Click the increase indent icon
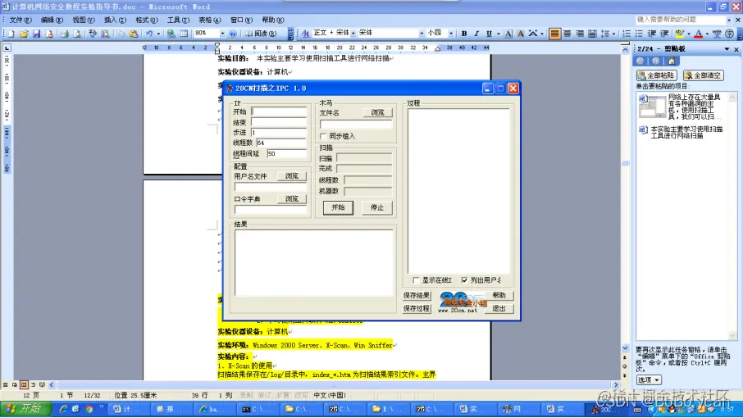 click(x=664, y=33)
